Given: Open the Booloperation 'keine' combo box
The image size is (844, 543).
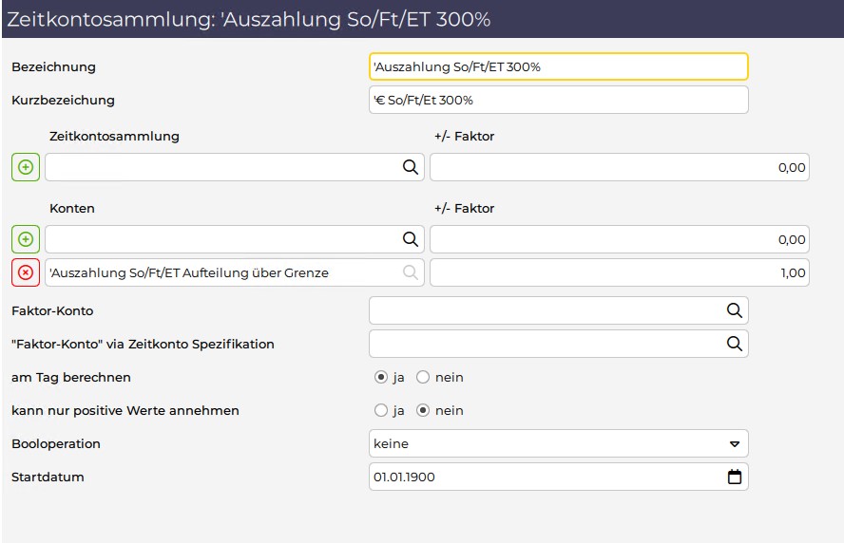Looking at the screenshot, I should coord(559,443).
